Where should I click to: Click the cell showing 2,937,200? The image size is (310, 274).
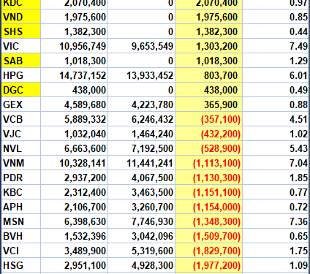75,178
